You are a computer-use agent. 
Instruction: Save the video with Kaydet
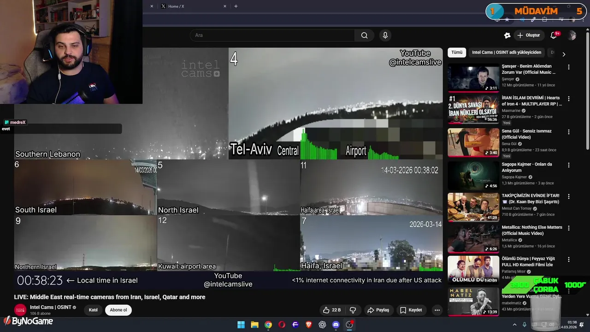tap(411, 310)
